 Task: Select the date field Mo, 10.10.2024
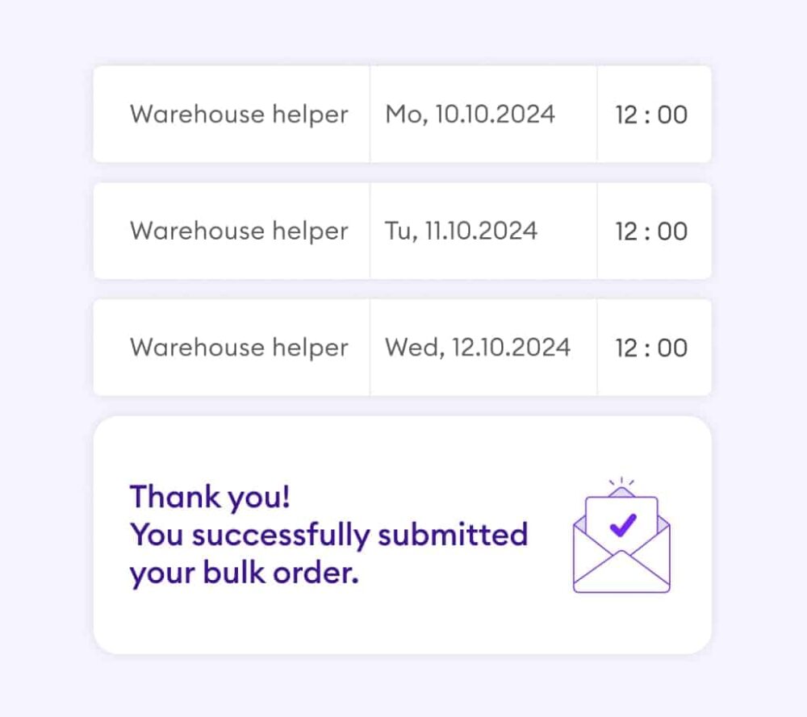pyautogui.click(x=470, y=115)
